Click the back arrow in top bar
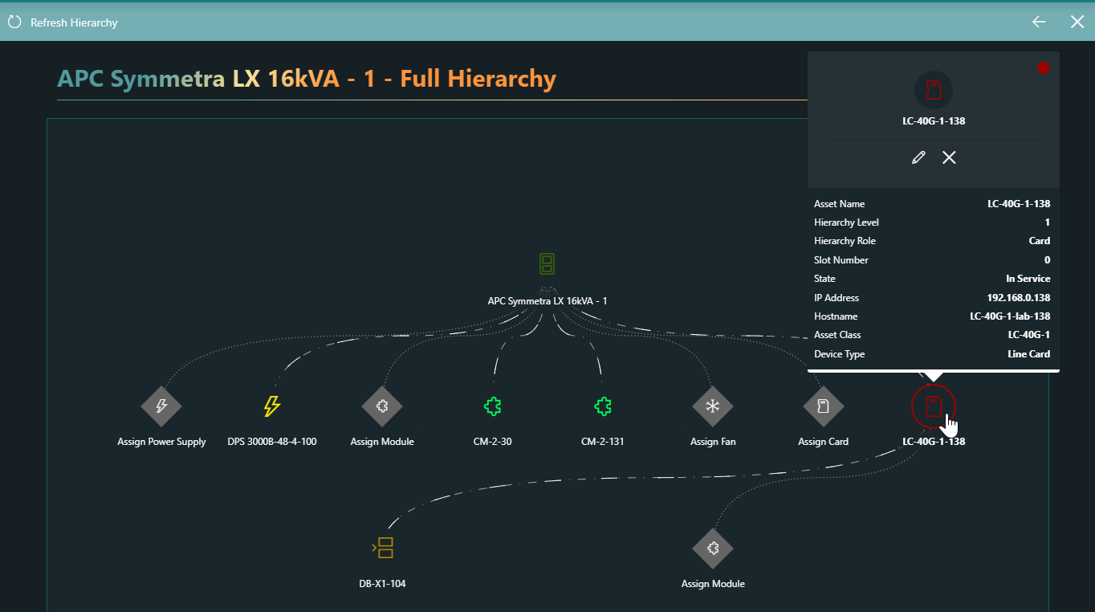This screenshot has width=1095, height=612. pos(1039,22)
